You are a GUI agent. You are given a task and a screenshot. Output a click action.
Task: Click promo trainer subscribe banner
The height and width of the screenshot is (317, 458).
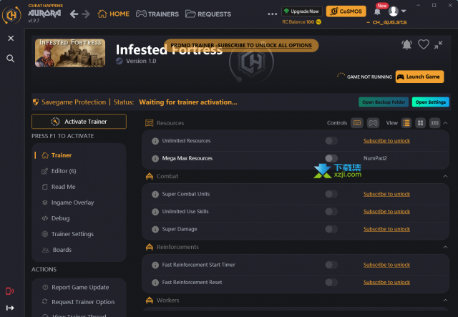[241, 45]
